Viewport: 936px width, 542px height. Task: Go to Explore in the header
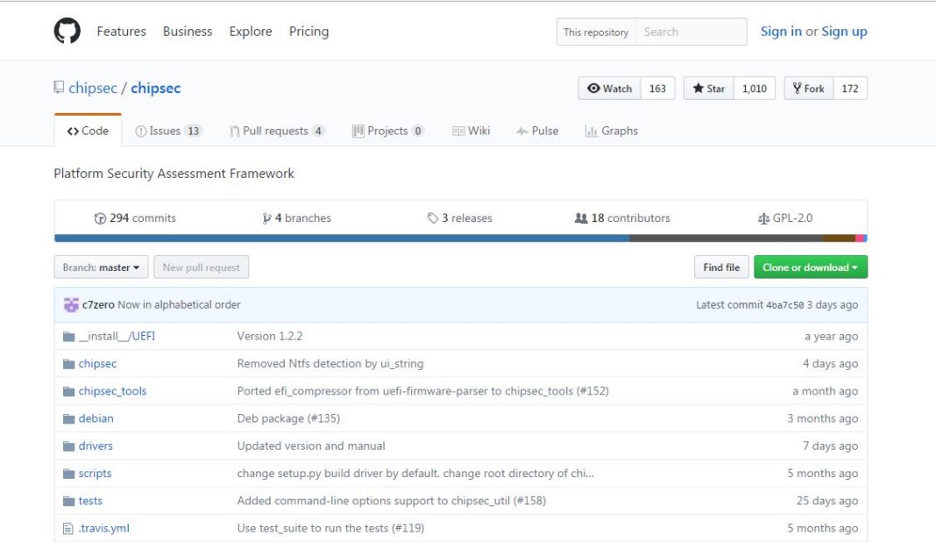click(x=251, y=31)
